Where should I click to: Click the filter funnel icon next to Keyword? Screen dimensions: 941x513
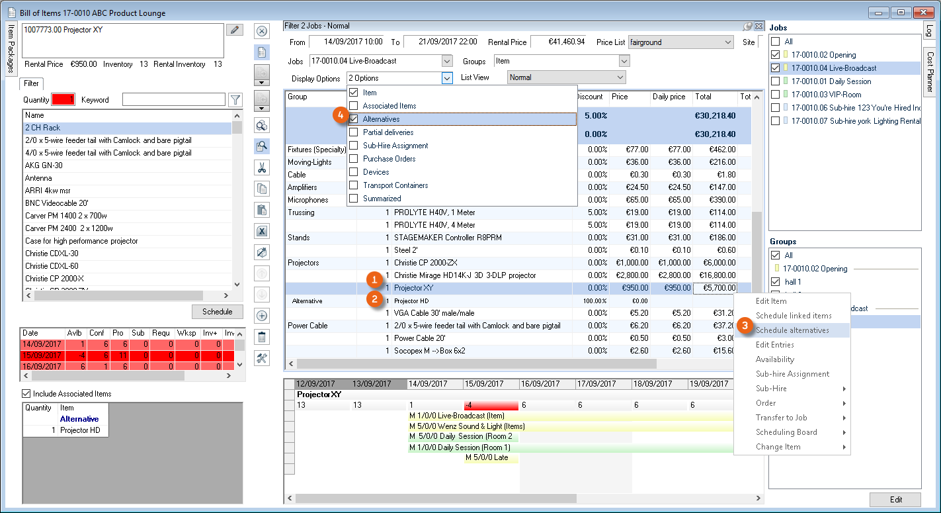(235, 100)
